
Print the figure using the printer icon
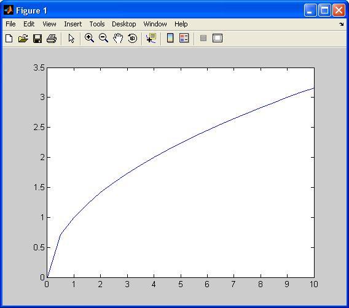(x=52, y=39)
